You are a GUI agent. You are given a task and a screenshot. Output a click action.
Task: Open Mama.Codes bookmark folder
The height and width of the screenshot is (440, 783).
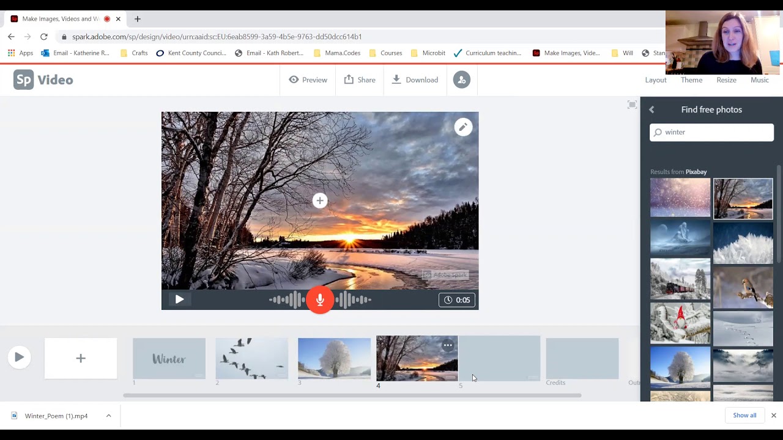point(337,53)
